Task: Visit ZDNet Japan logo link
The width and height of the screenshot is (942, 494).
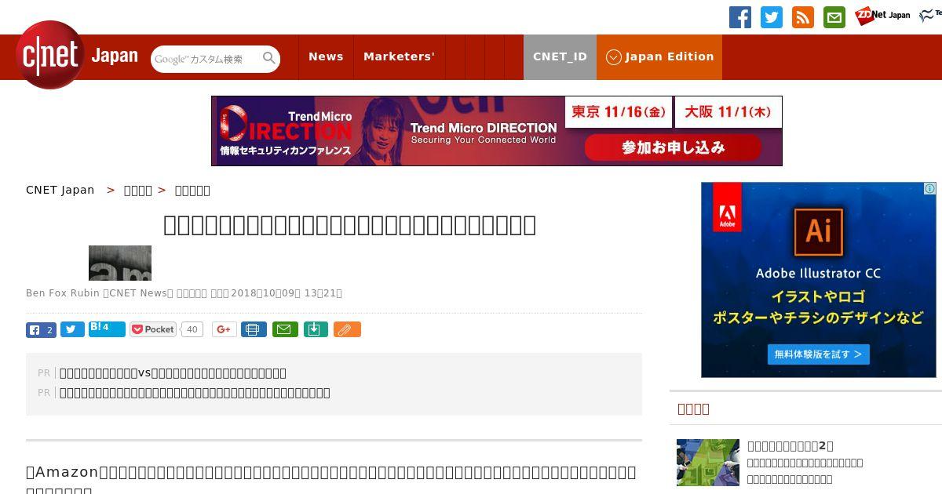Action: [882, 15]
